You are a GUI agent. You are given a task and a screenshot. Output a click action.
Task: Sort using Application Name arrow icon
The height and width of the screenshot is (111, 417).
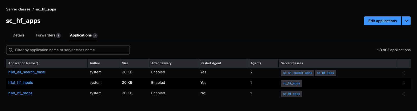pos(37,63)
